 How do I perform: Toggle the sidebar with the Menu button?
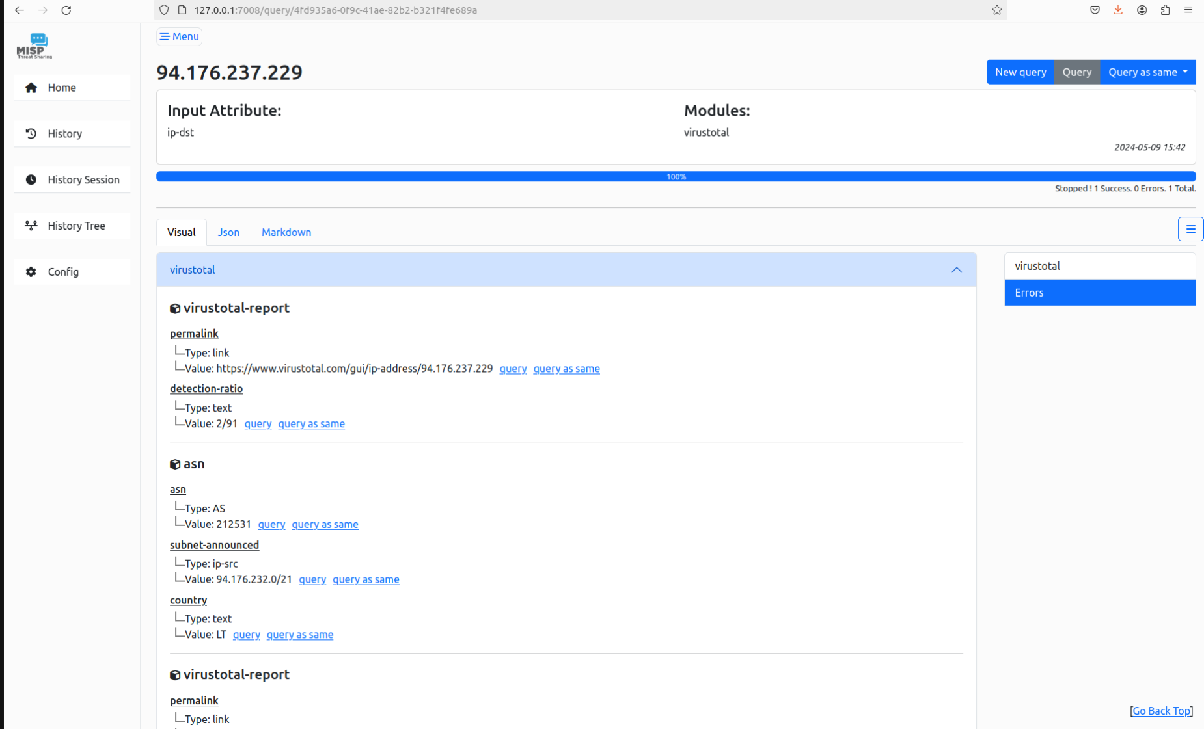pyautogui.click(x=179, y=36)
